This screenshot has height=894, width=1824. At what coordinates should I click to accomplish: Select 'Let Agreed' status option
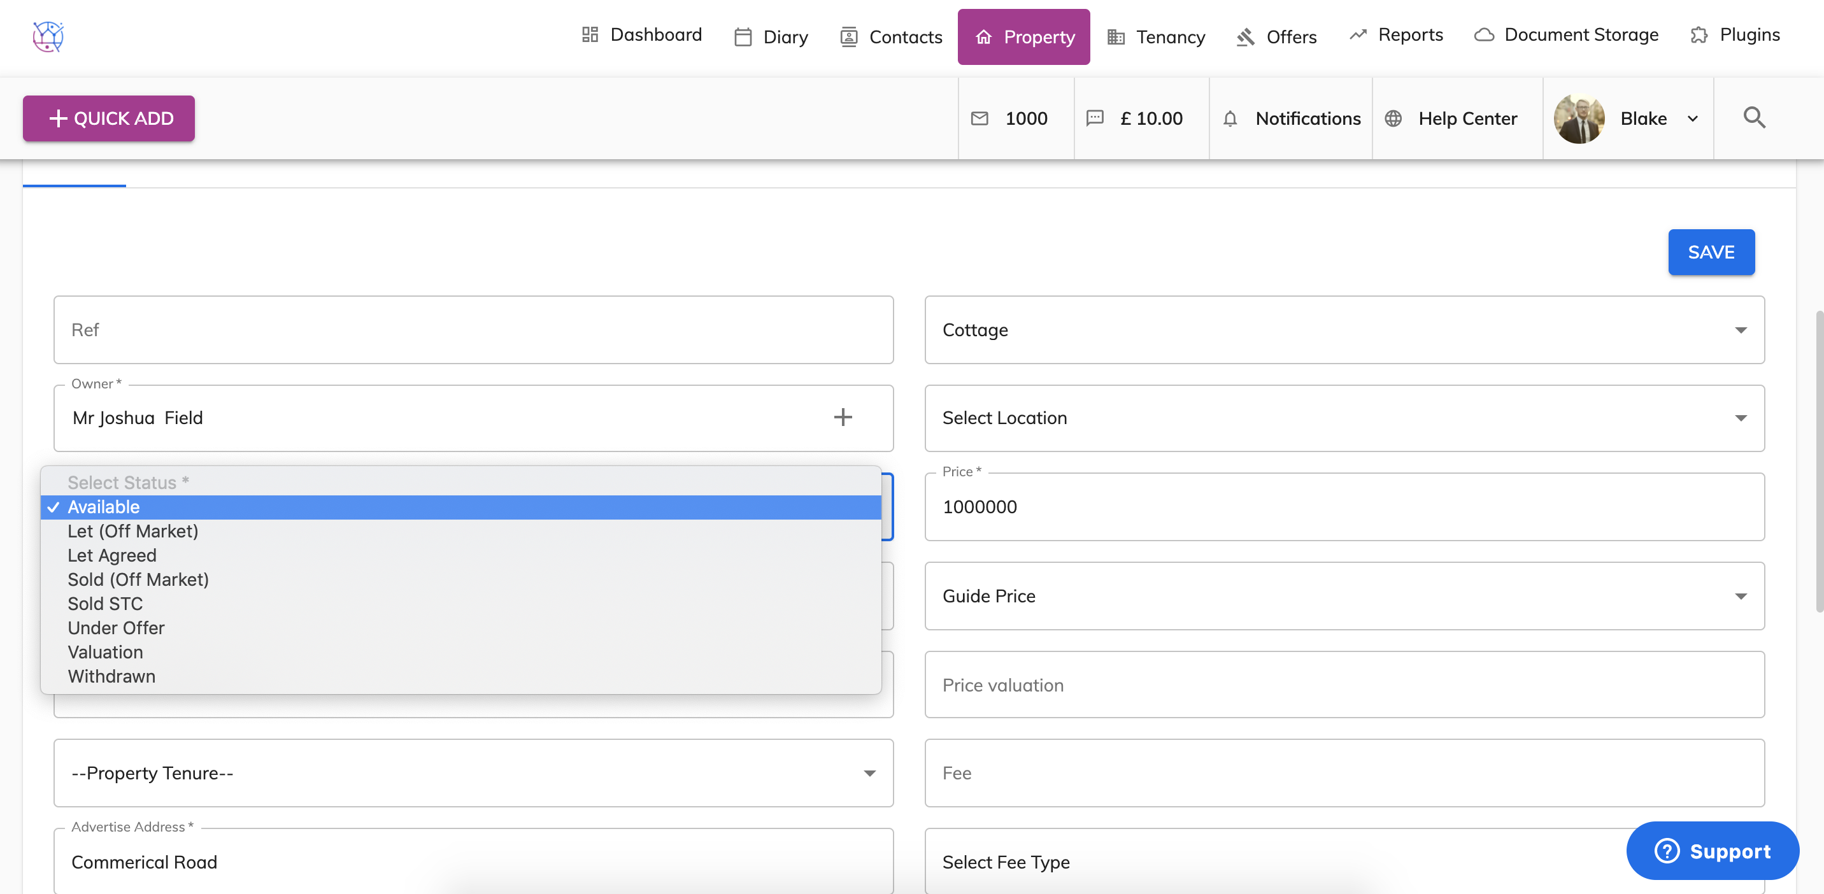112,555
